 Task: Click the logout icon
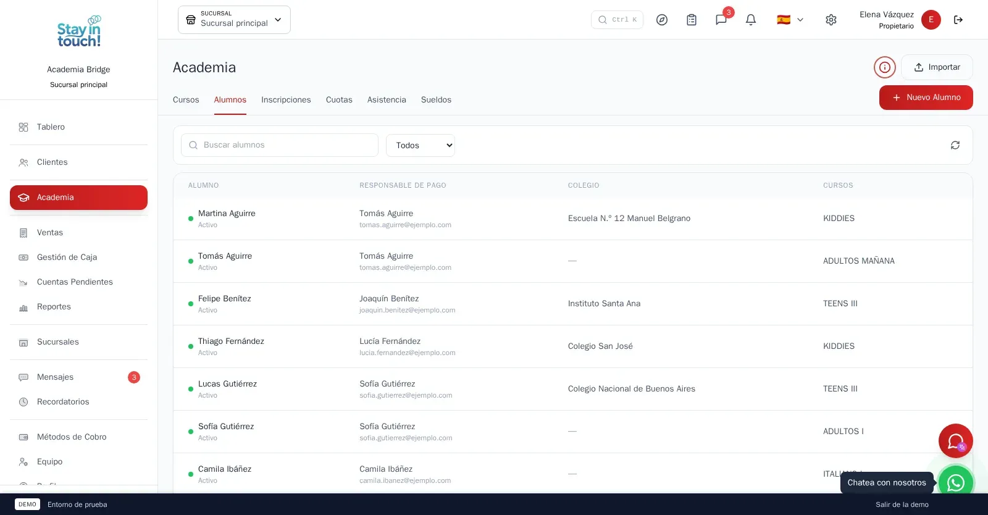tap(958, 20)
